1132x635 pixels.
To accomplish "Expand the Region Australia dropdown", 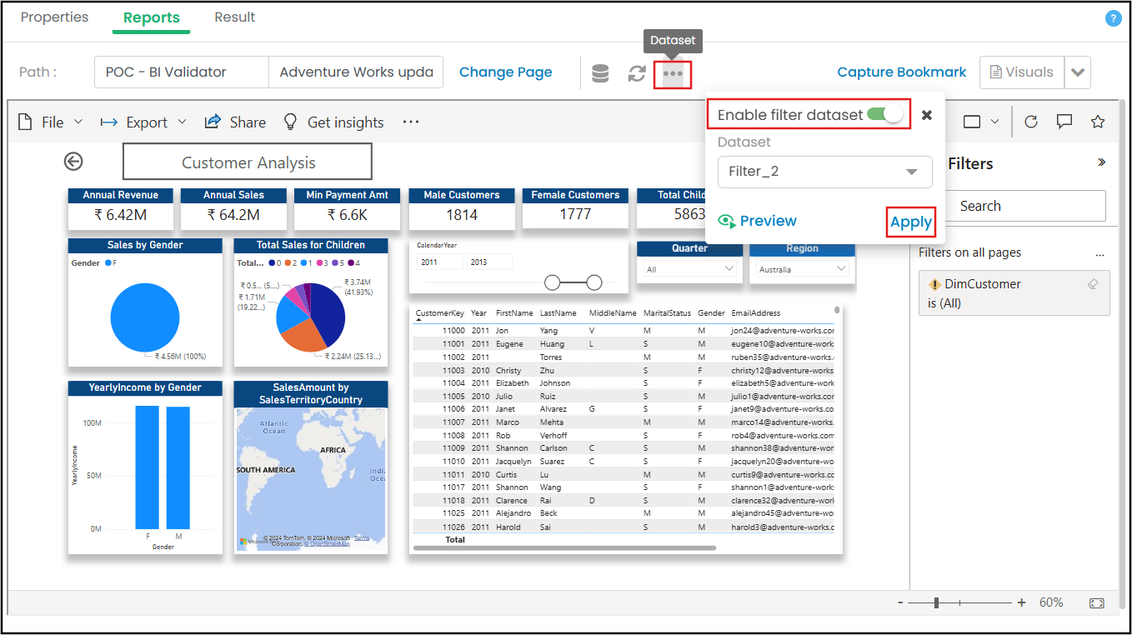I will coord(802,269).
